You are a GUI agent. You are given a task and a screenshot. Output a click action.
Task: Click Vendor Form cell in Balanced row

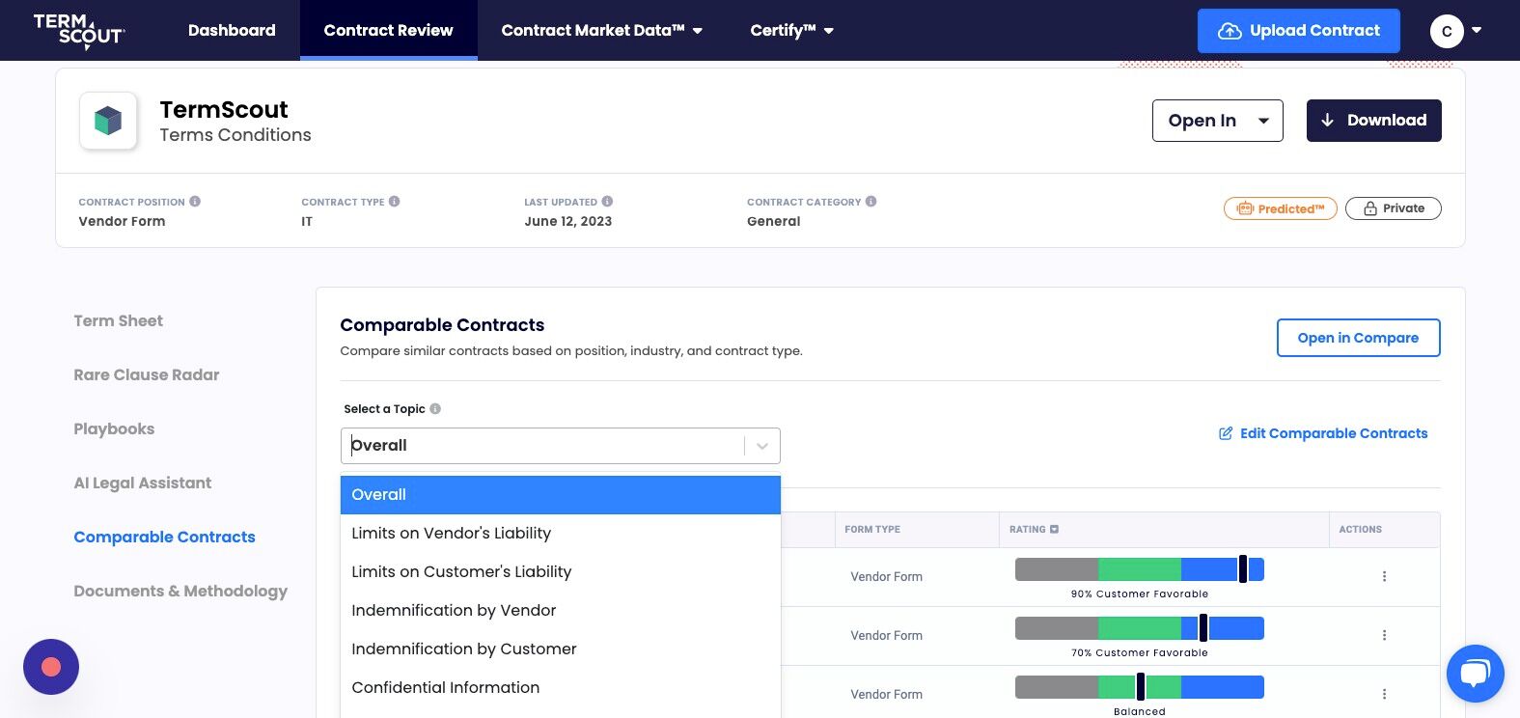click(x=887, y=695)
